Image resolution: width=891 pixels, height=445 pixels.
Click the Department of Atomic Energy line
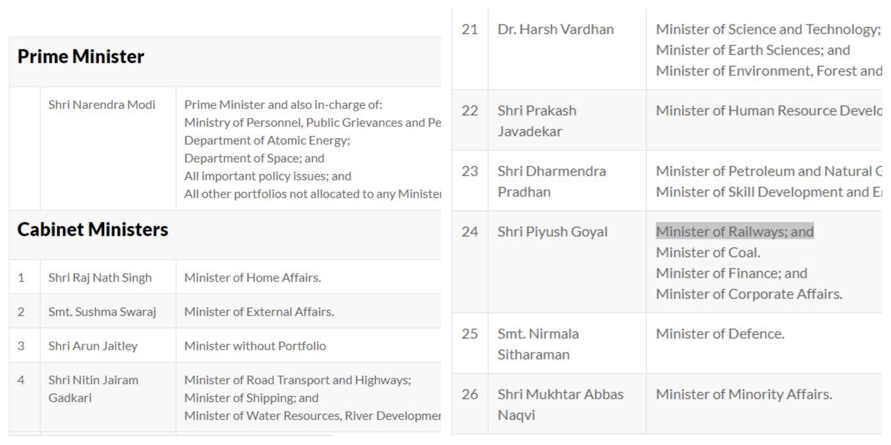pos(267,141)
